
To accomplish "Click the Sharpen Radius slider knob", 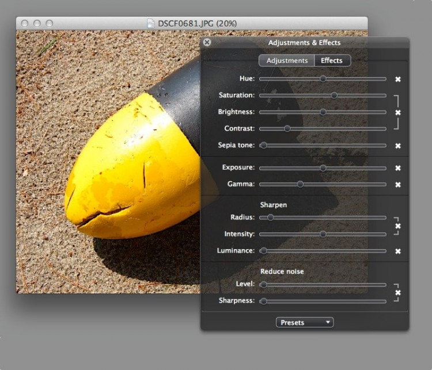I will pyautogui.click(x=270, y=218).
